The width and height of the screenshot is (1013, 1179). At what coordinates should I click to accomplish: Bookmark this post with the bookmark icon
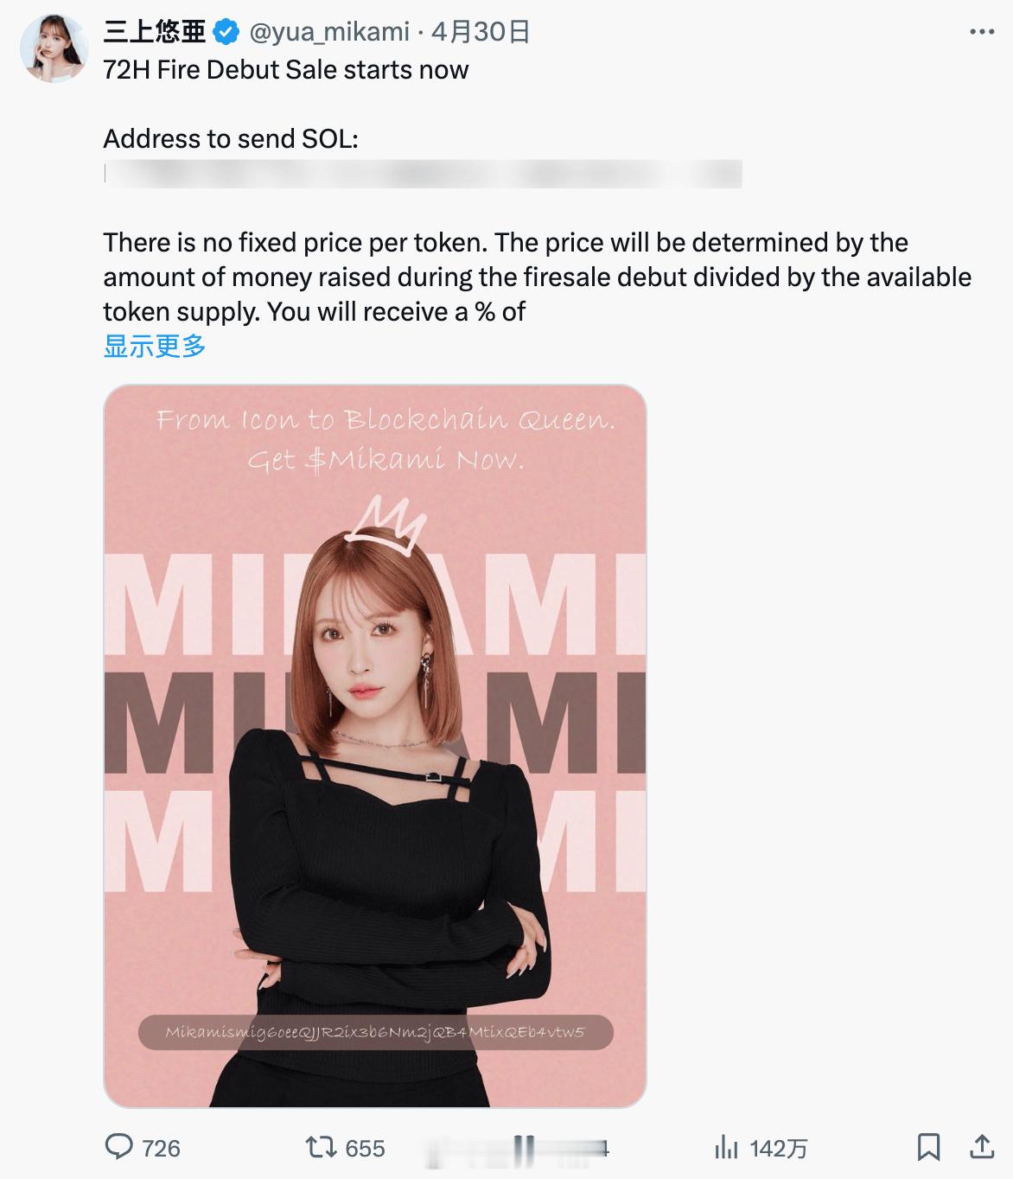(x=928, y=1147)
